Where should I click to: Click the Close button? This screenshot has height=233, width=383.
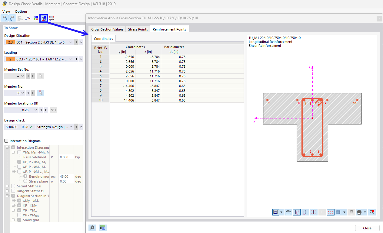367,228
